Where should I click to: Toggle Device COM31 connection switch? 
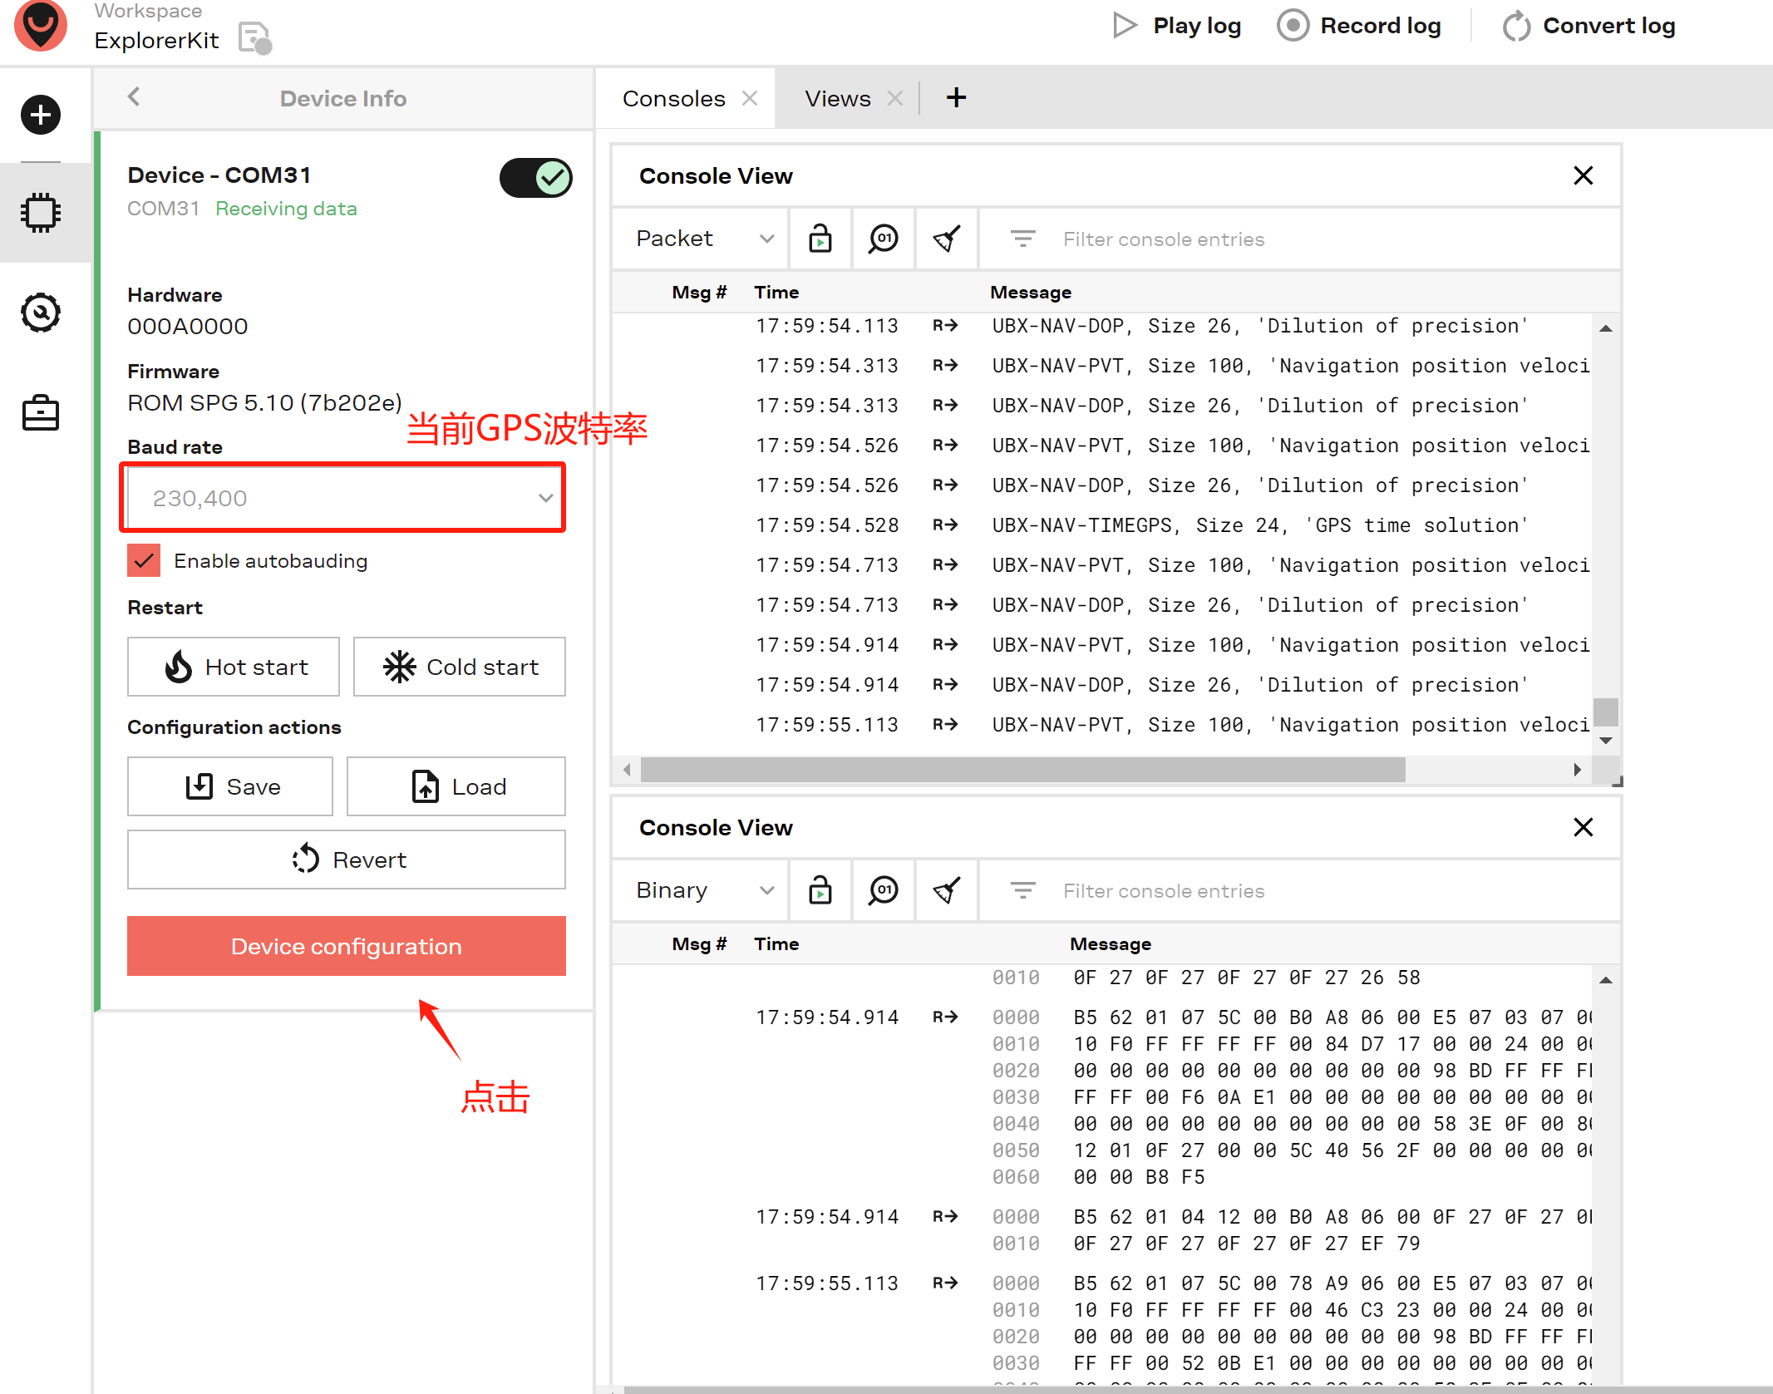point(536,177)
